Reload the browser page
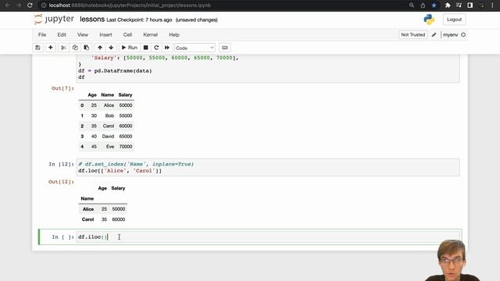 click(30, 5)
